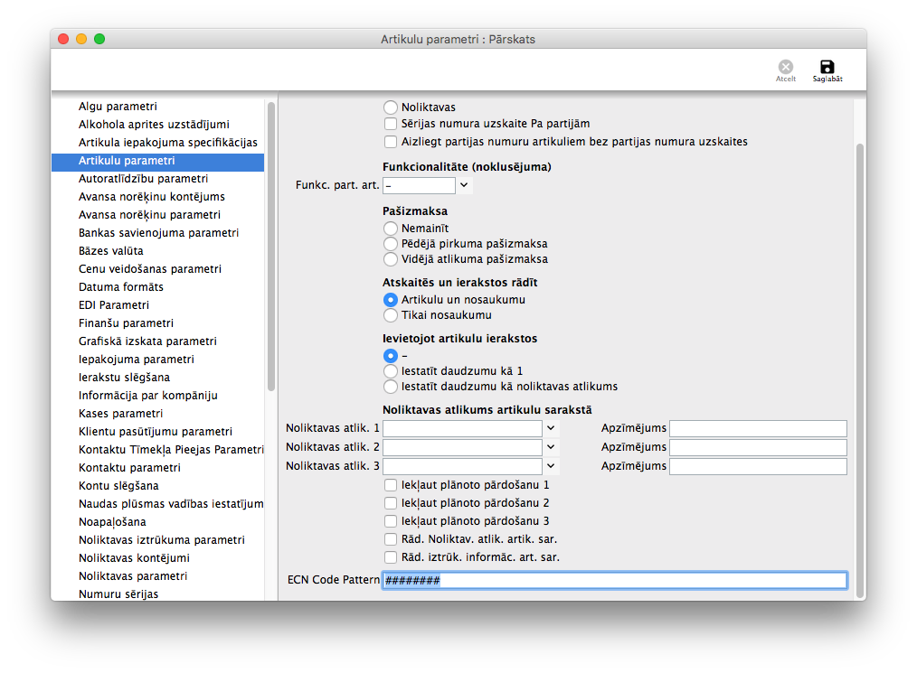Select Artikulu un nosaukumu radio button

tap(391, 300)
